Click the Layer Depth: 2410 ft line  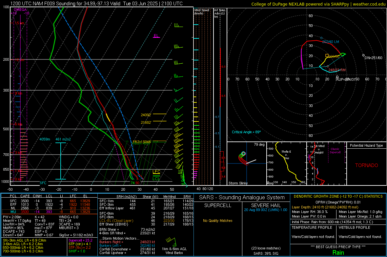325,207
